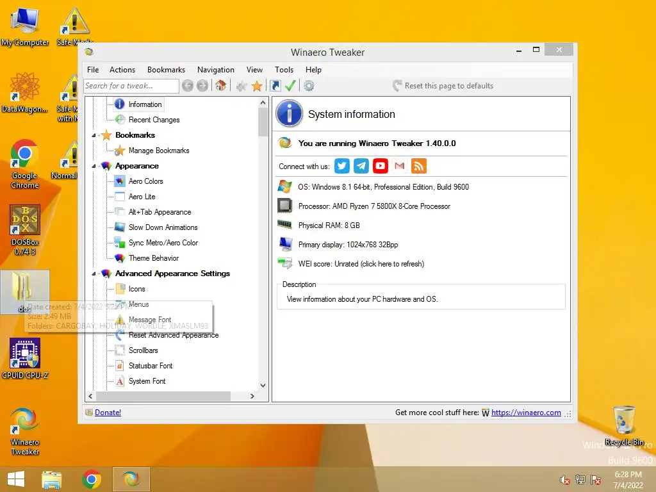The height and width of the screenshot is (492, 656).
Task: Open the View menu
Action: point(254,70)
